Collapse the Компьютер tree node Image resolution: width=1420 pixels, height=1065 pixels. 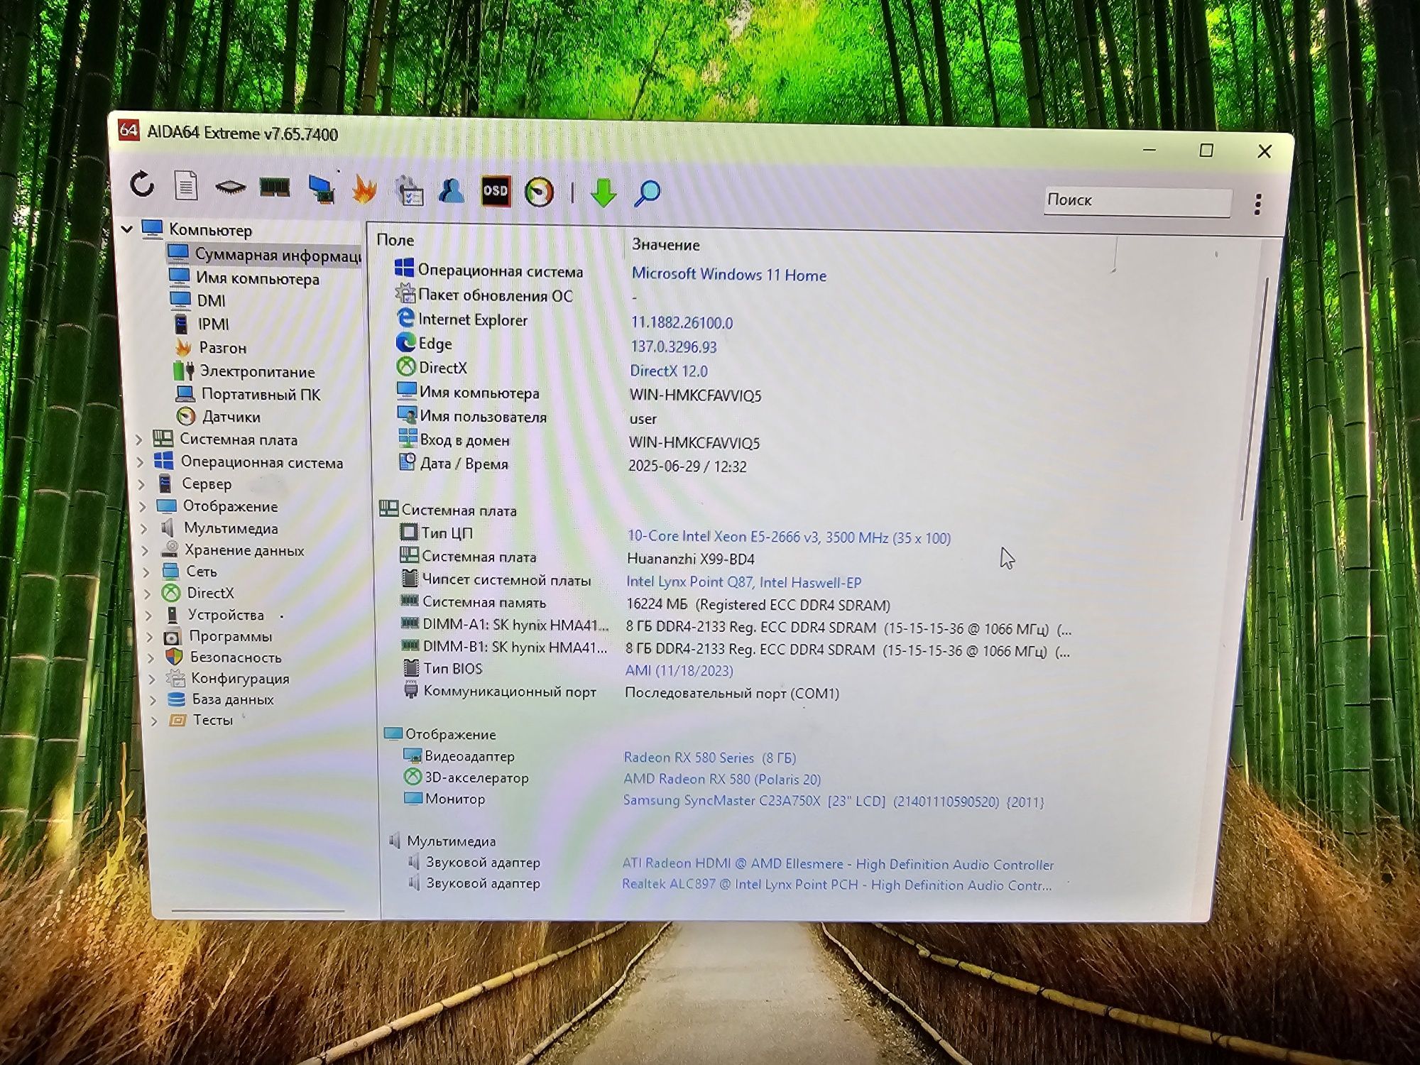point(127,229)
